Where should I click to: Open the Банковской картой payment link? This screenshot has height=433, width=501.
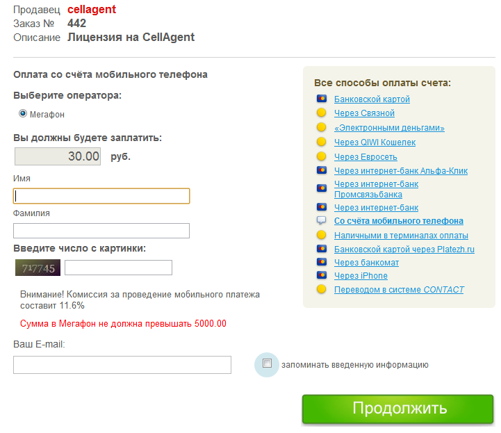tap(372, 99)
